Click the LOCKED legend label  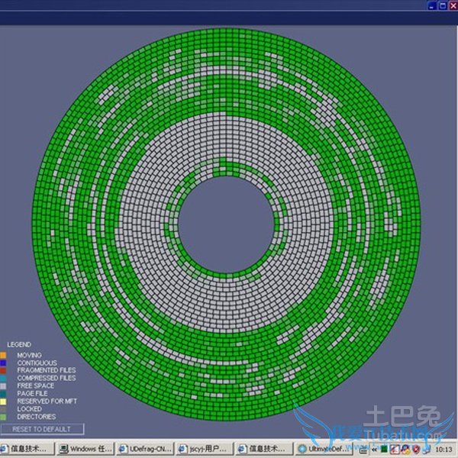[x=29, y=409]
